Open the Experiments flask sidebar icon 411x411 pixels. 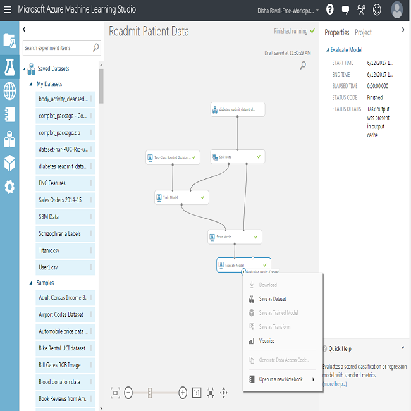(9, 67)
